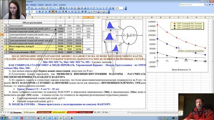Click the Borders icon
The width and height of the screenshot is (214, 120).
coord(89,12)
